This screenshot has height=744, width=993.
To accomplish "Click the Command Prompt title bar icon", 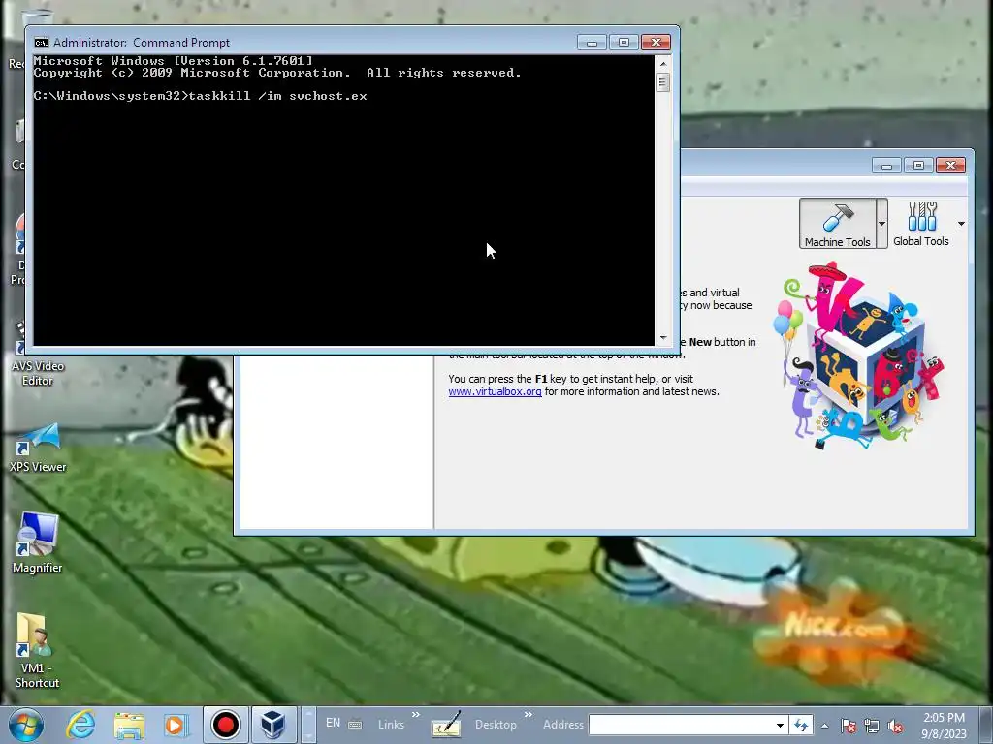I will 41,43.
